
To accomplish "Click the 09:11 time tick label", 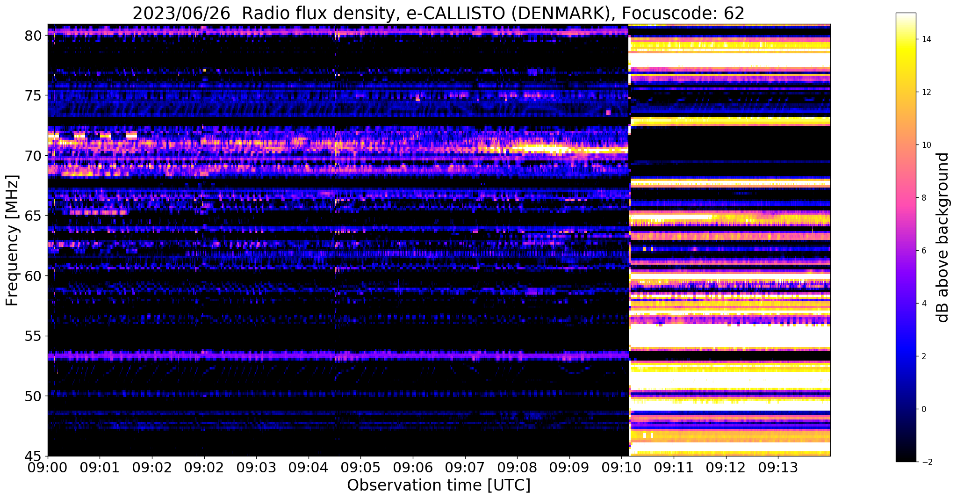I will tap(674, 467).
